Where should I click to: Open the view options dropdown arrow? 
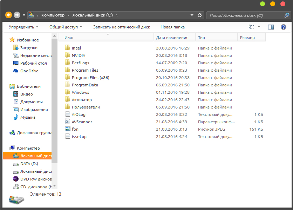click(x=259, y=27)
